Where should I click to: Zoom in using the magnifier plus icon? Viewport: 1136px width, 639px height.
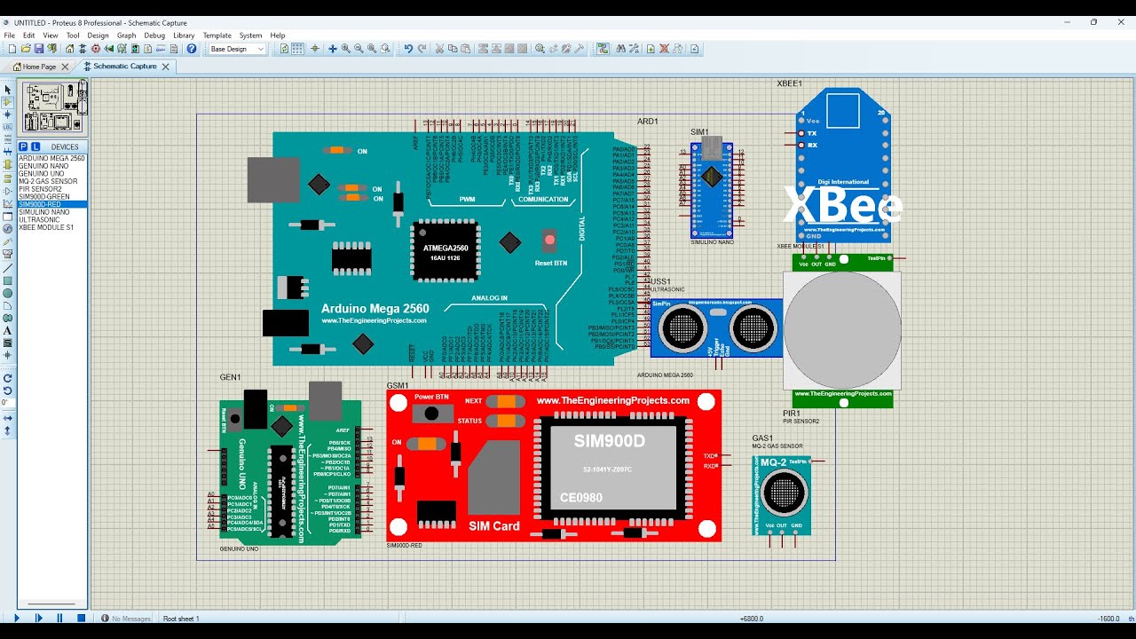(x=345, y=49)
